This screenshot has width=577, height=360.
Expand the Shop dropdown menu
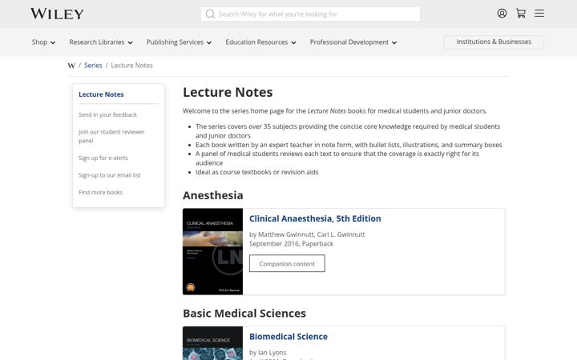(x=43, y=42)
